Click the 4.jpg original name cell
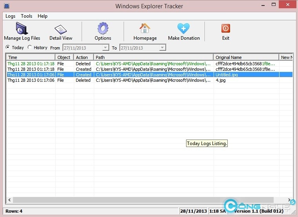Screen dimensions: 298x217 (x=221, y=80)
